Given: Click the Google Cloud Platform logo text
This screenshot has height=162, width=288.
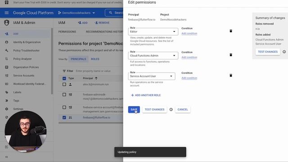Looking at the screenshot, I should (x=33, y=13).
